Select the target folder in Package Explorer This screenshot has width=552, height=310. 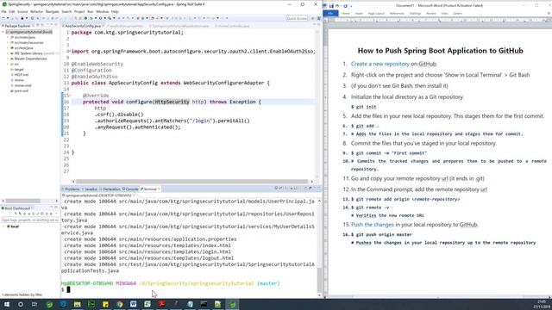19,69
